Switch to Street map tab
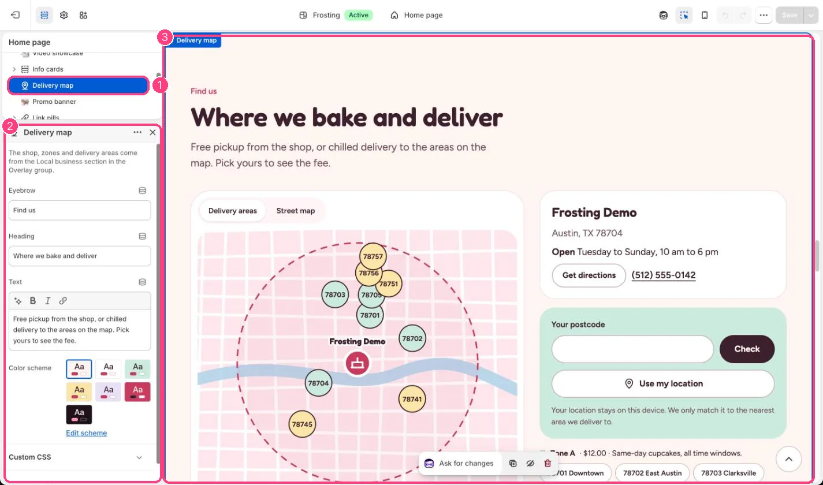The image size is (823, 485). 296,211
